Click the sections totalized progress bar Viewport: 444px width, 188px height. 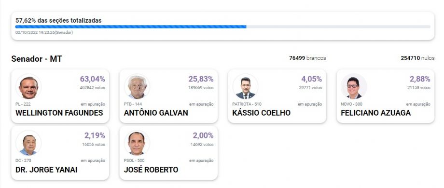[x=223, y=27]
